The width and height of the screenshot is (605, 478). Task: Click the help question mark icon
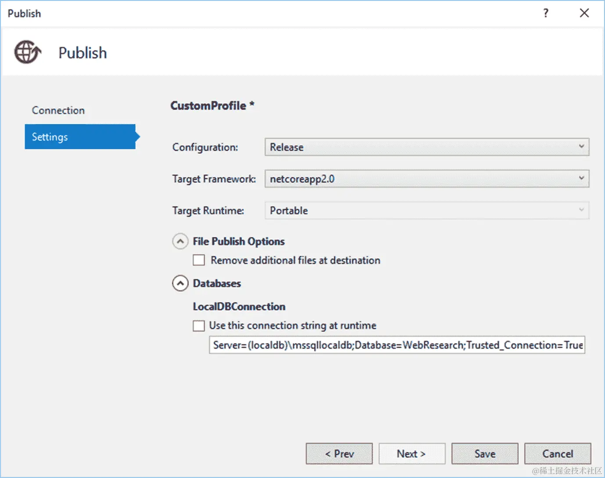tap(546, 13)
